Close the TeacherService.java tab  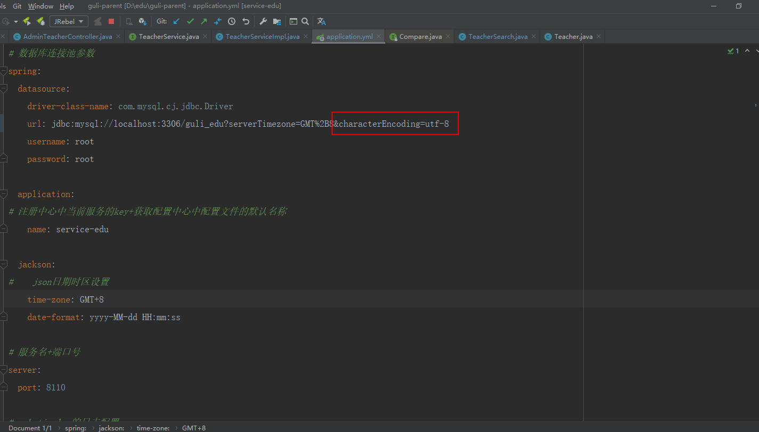pyautogui.click(x=205, y=37)
